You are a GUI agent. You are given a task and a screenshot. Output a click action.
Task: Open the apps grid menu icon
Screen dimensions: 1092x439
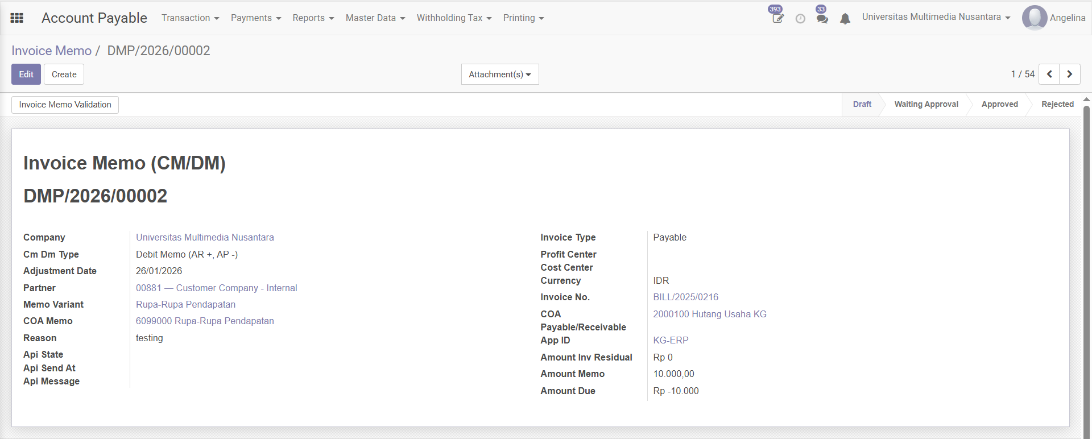pos(17,18)
